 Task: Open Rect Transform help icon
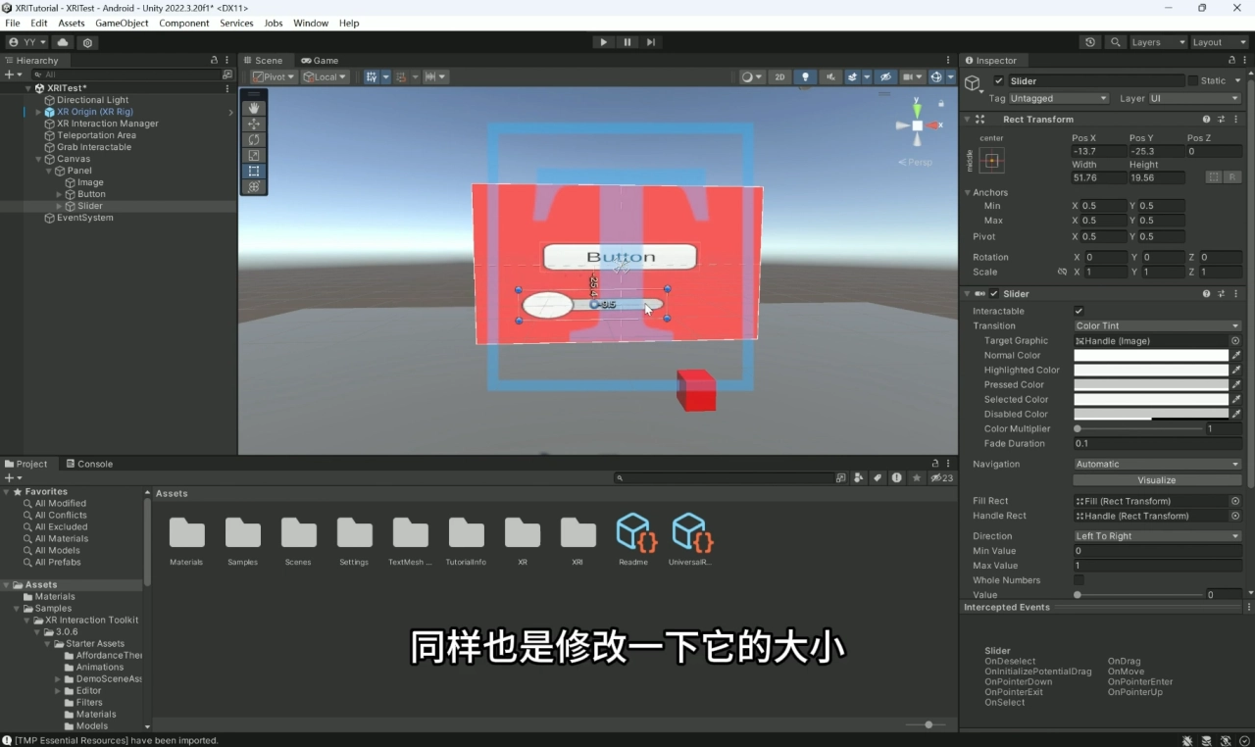click(x=1207, y=119)
